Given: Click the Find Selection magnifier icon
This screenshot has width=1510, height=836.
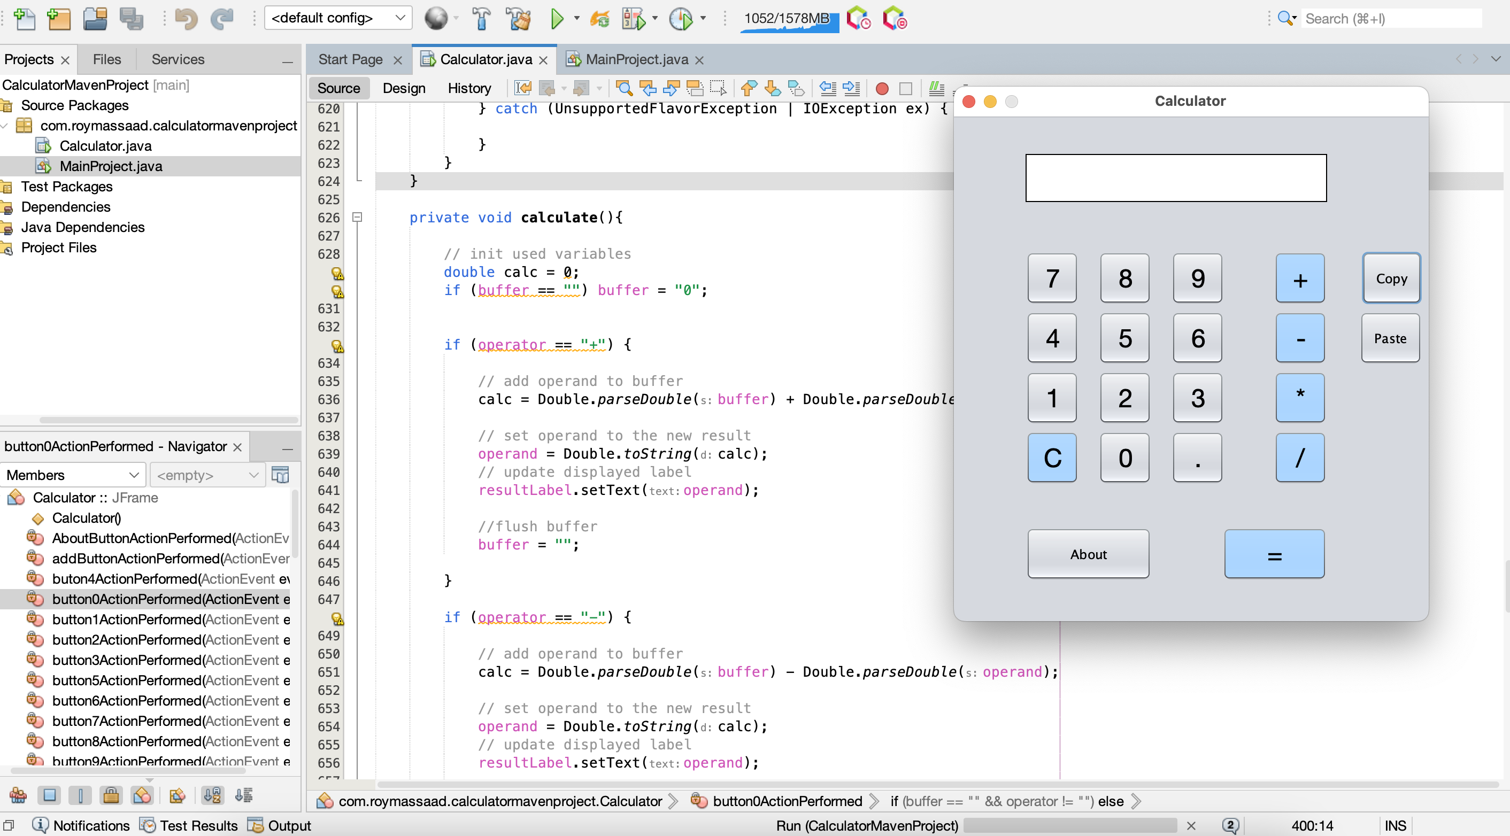Looking at the screenshot, I should tap(623, 88).
